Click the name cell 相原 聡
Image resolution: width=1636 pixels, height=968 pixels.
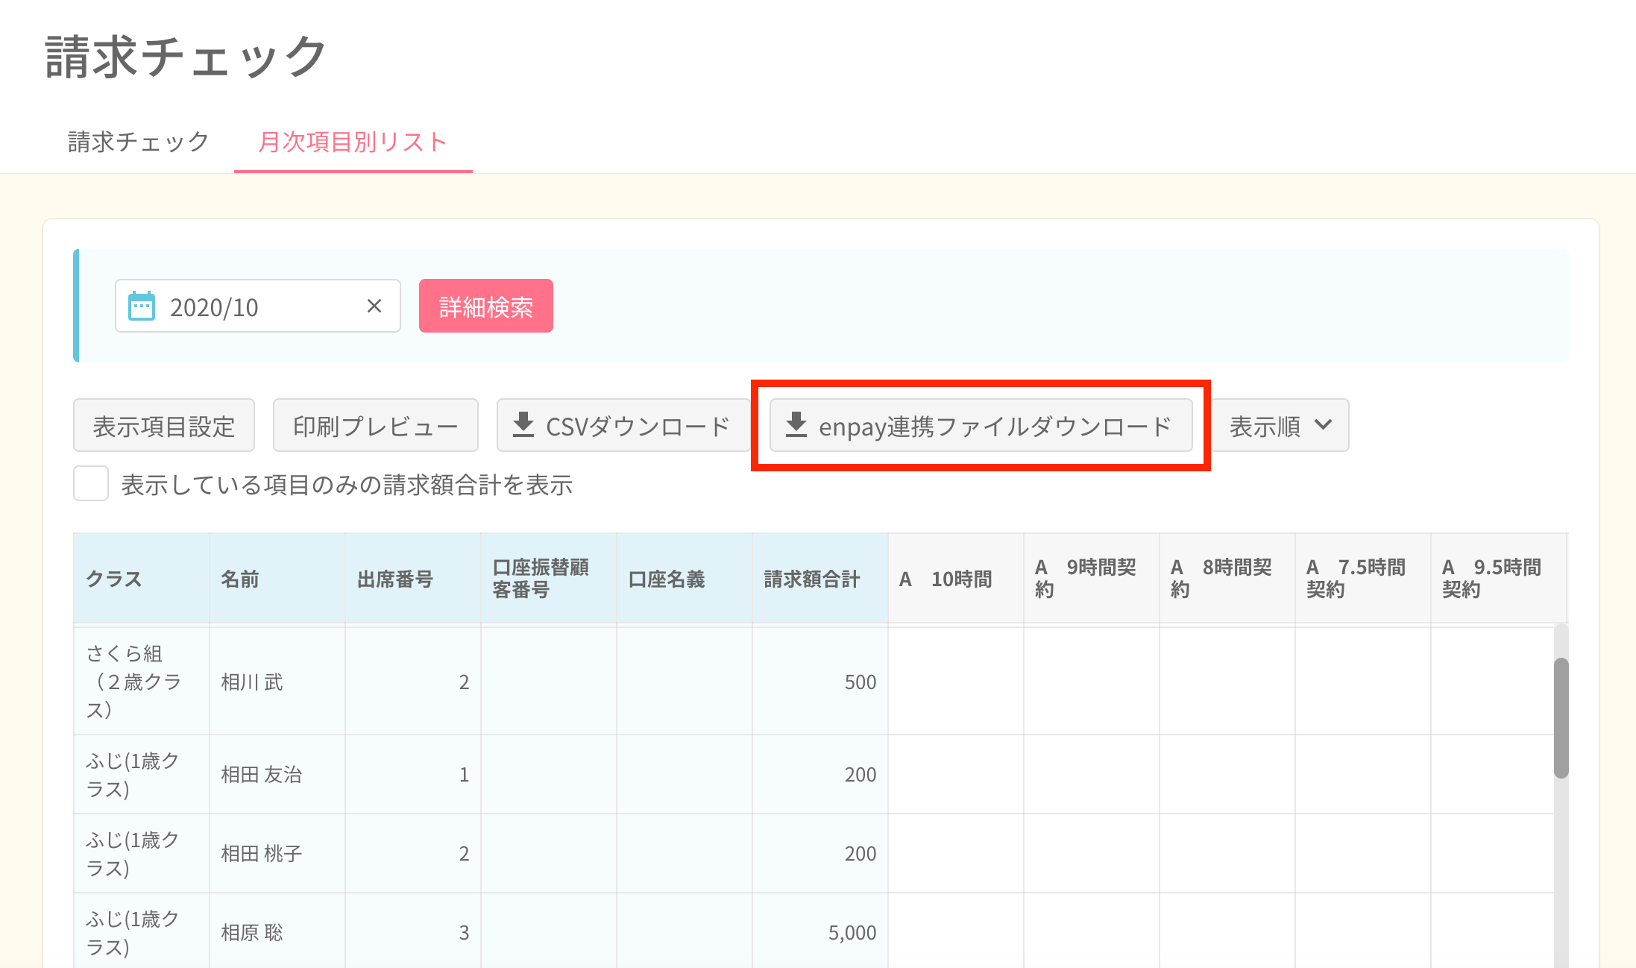[x=277, y=931]
